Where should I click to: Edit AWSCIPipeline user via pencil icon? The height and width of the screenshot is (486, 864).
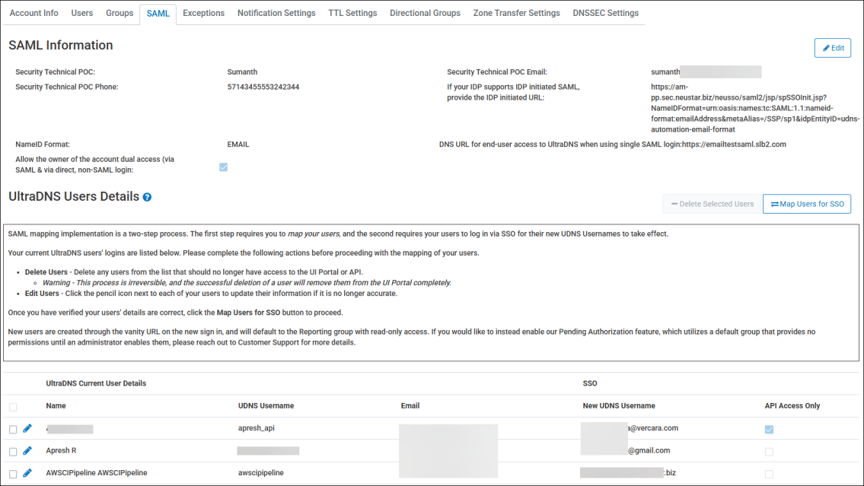coord(27,473)
